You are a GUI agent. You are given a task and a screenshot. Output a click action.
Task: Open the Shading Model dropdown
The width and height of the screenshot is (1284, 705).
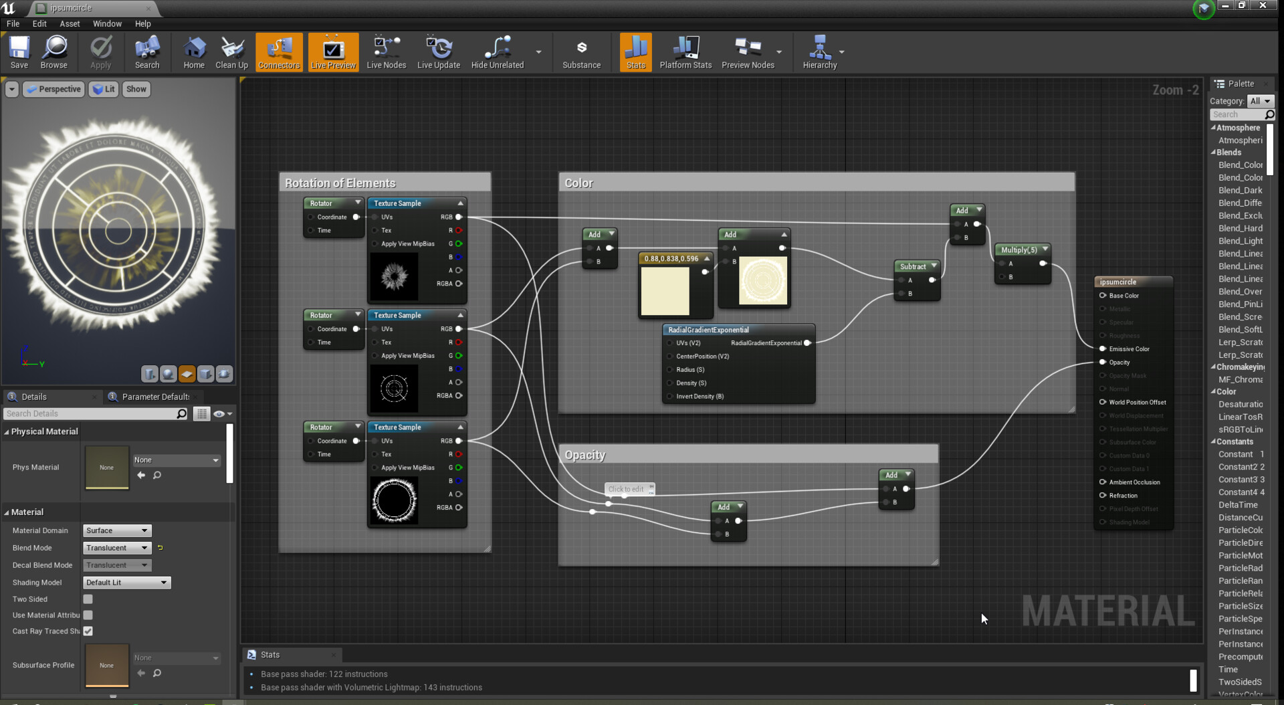click(x=126, y=583)
